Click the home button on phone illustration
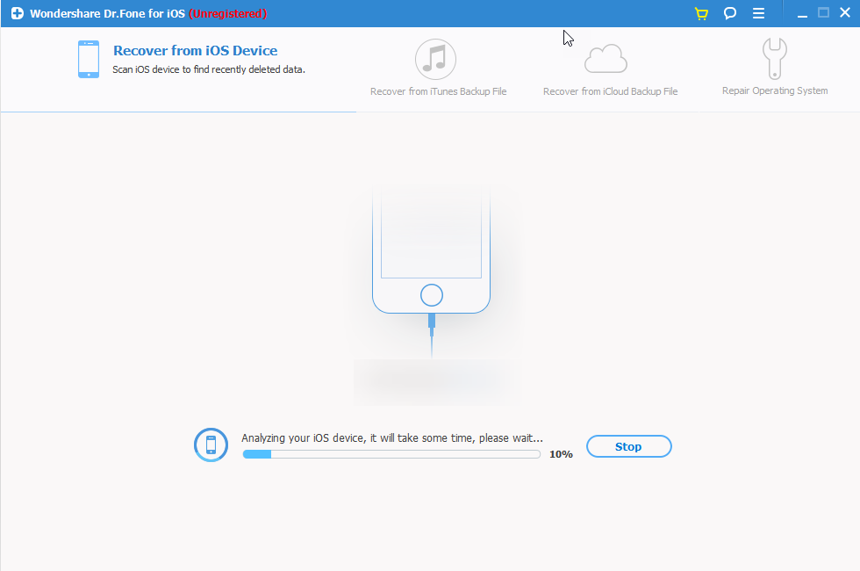 (x=431, y=294)
